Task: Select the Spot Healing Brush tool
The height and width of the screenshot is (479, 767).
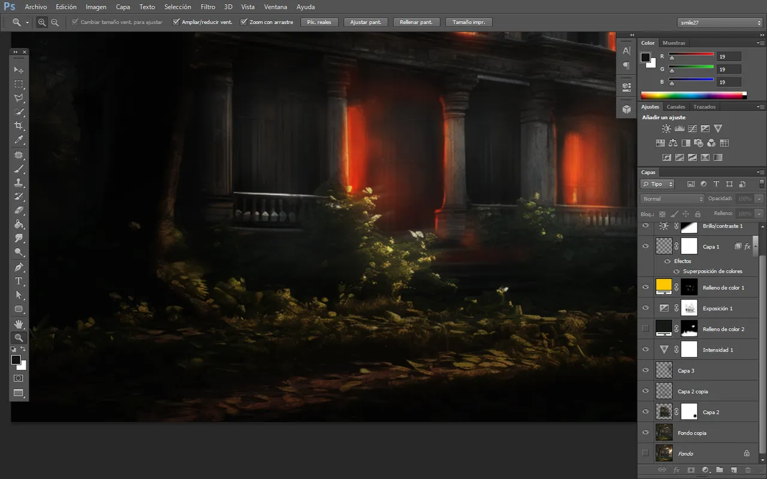Action: (x=19, y=155)
